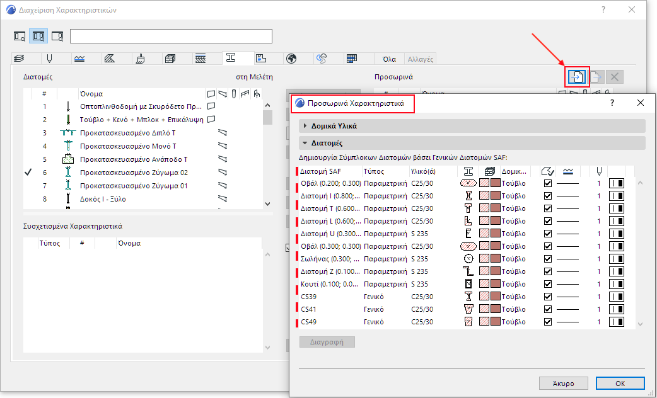The image size is (657, 398).
Task: Select the Layers attribute tab icon
Action: coord(19,59)
